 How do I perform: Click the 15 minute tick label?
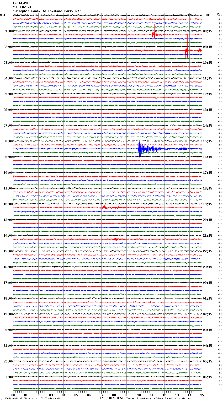[x=202, y=395]
